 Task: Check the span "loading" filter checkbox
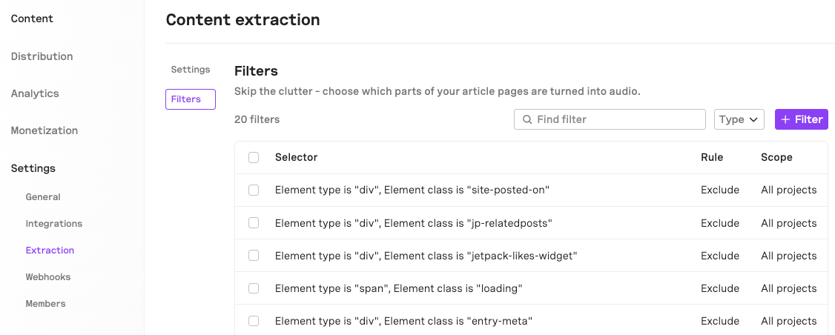[x=254, y=288]
